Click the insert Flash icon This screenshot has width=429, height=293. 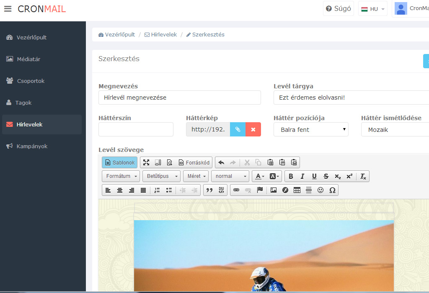(285, 190)
